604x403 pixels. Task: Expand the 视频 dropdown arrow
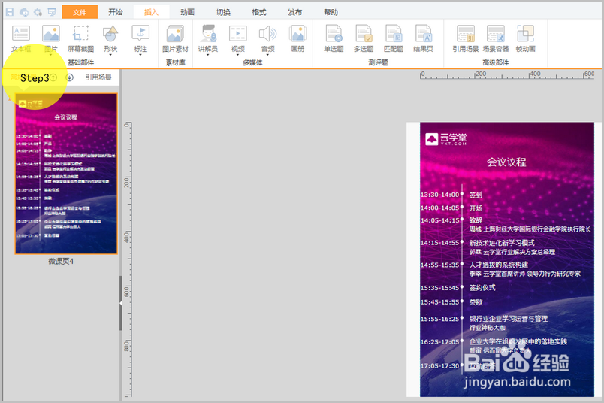click(238, 55)
